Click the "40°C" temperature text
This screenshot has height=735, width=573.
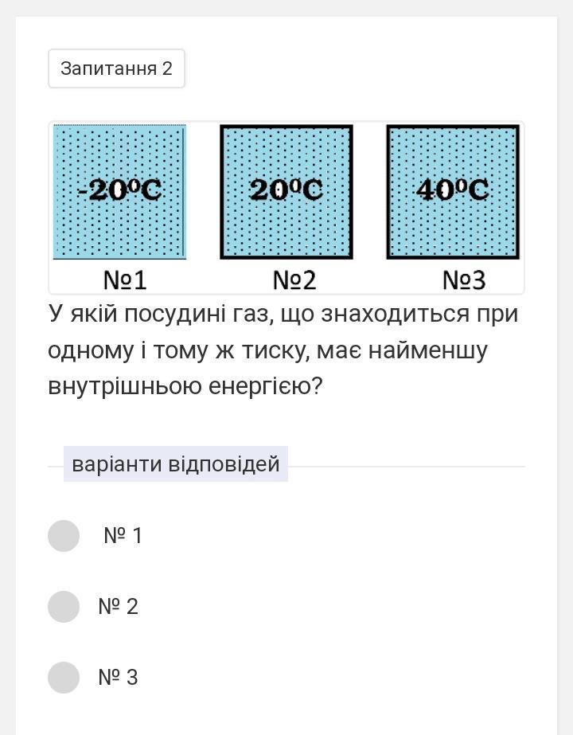(x=453, y=190)
